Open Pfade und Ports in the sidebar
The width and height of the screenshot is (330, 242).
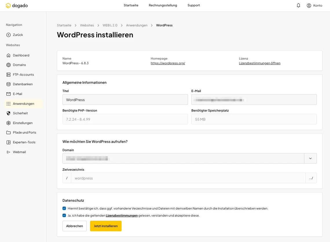point(24,132)
